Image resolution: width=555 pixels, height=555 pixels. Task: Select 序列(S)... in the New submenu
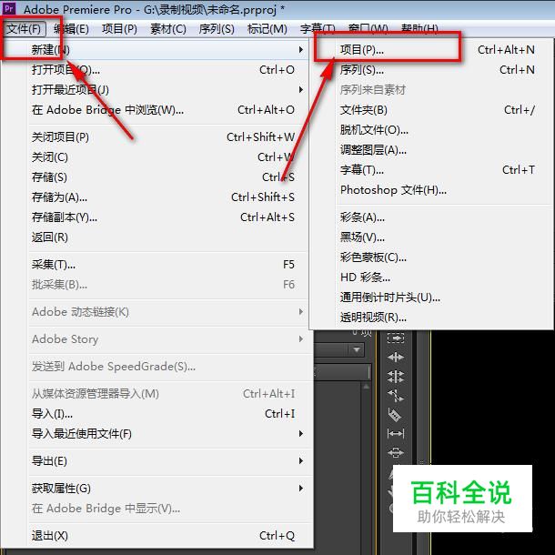click(431, 70)
